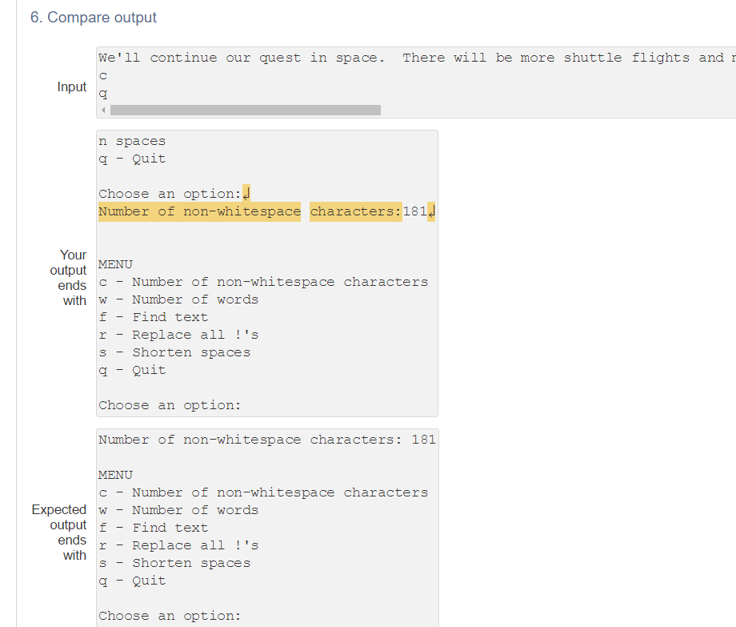Click the horizontal scrollbar left arrow
736x627 pixels.
coord(102,109)
